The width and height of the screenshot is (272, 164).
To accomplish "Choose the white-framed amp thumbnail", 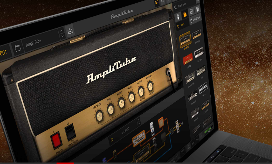I will click(x=203, y=88).
